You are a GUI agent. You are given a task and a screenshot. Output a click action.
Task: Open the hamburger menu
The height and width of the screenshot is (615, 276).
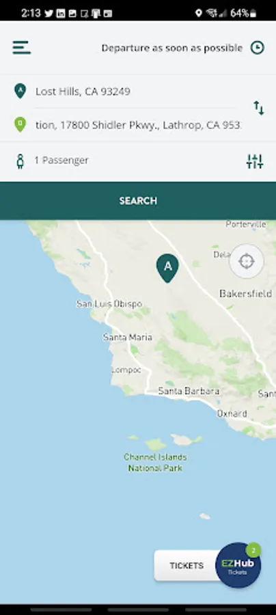tap(22, 47)
